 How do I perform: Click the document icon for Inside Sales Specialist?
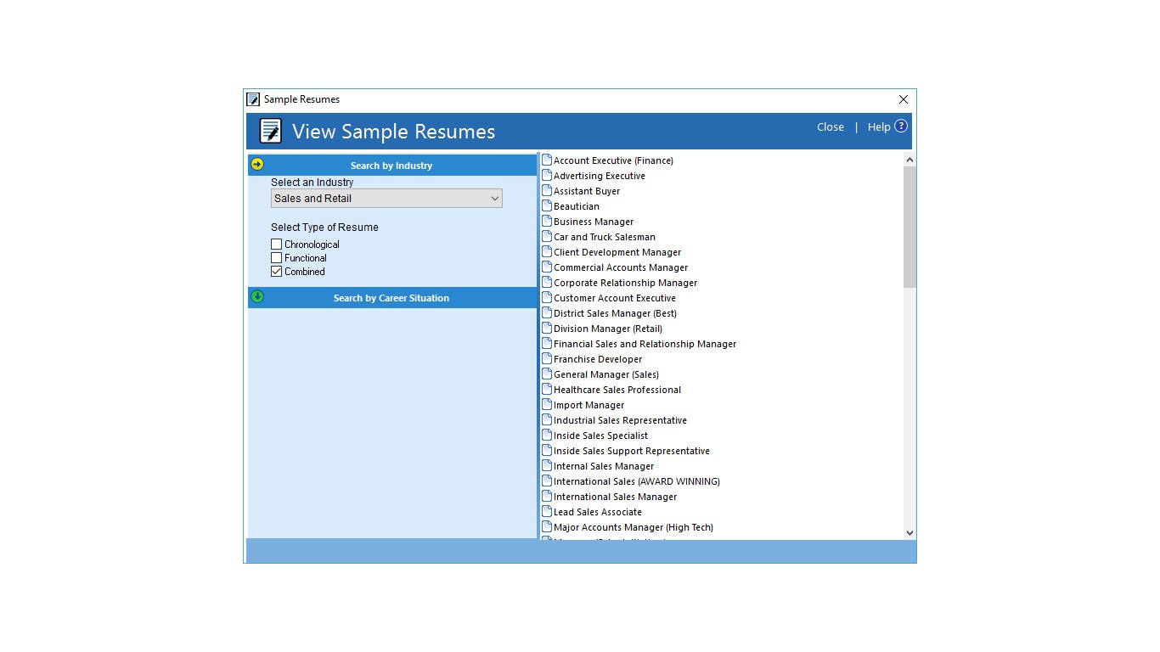(x=547, y=435)
